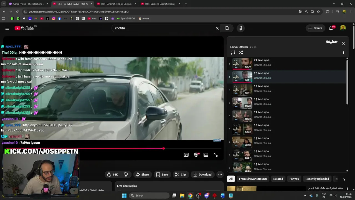
Task: Go to the YouTube home logo
Action: [24, 28]
